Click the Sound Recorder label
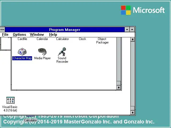Viewport: 171px width, 128px height. click(62, 60)
